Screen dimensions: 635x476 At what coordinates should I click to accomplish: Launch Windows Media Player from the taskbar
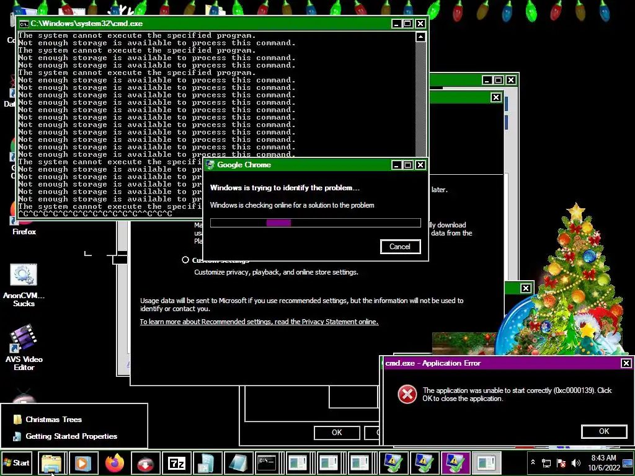83,462
